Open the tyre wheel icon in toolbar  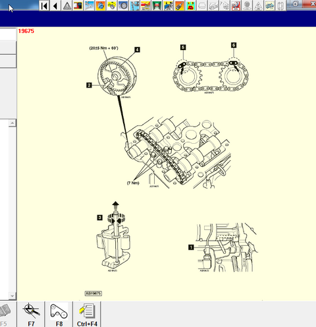tap(123, 5)
